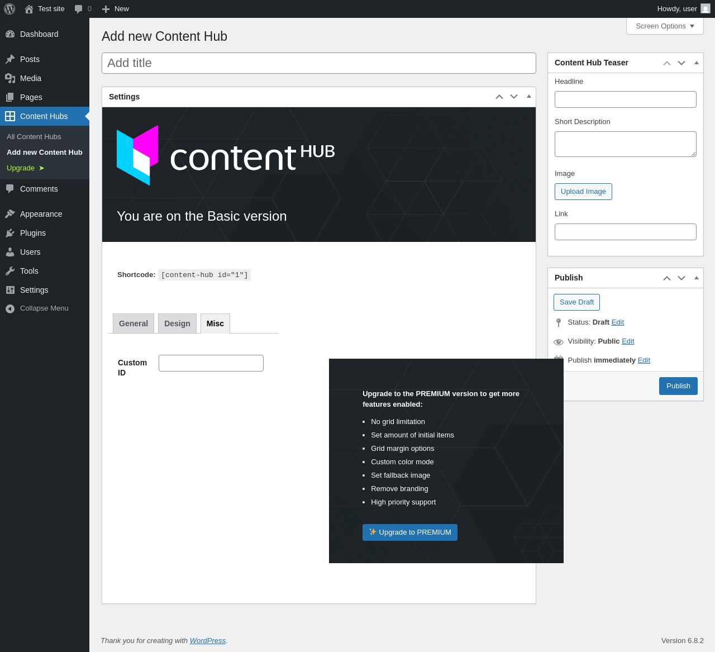Image resolution: width=715 pixels, height=652 pixels.
Task: Open Test site home icon link
Action: (29, 9)
